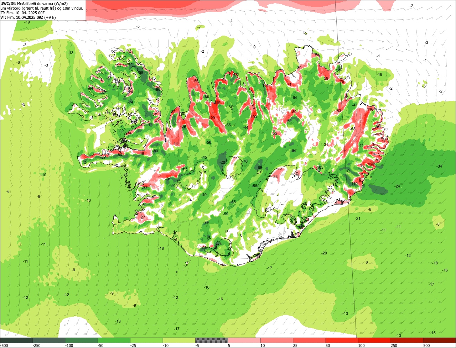Image resolution: width=456 pixels, height=348 pixels.
Task: Select the legend swatch between 50 and 100
Action: [342, 340]
